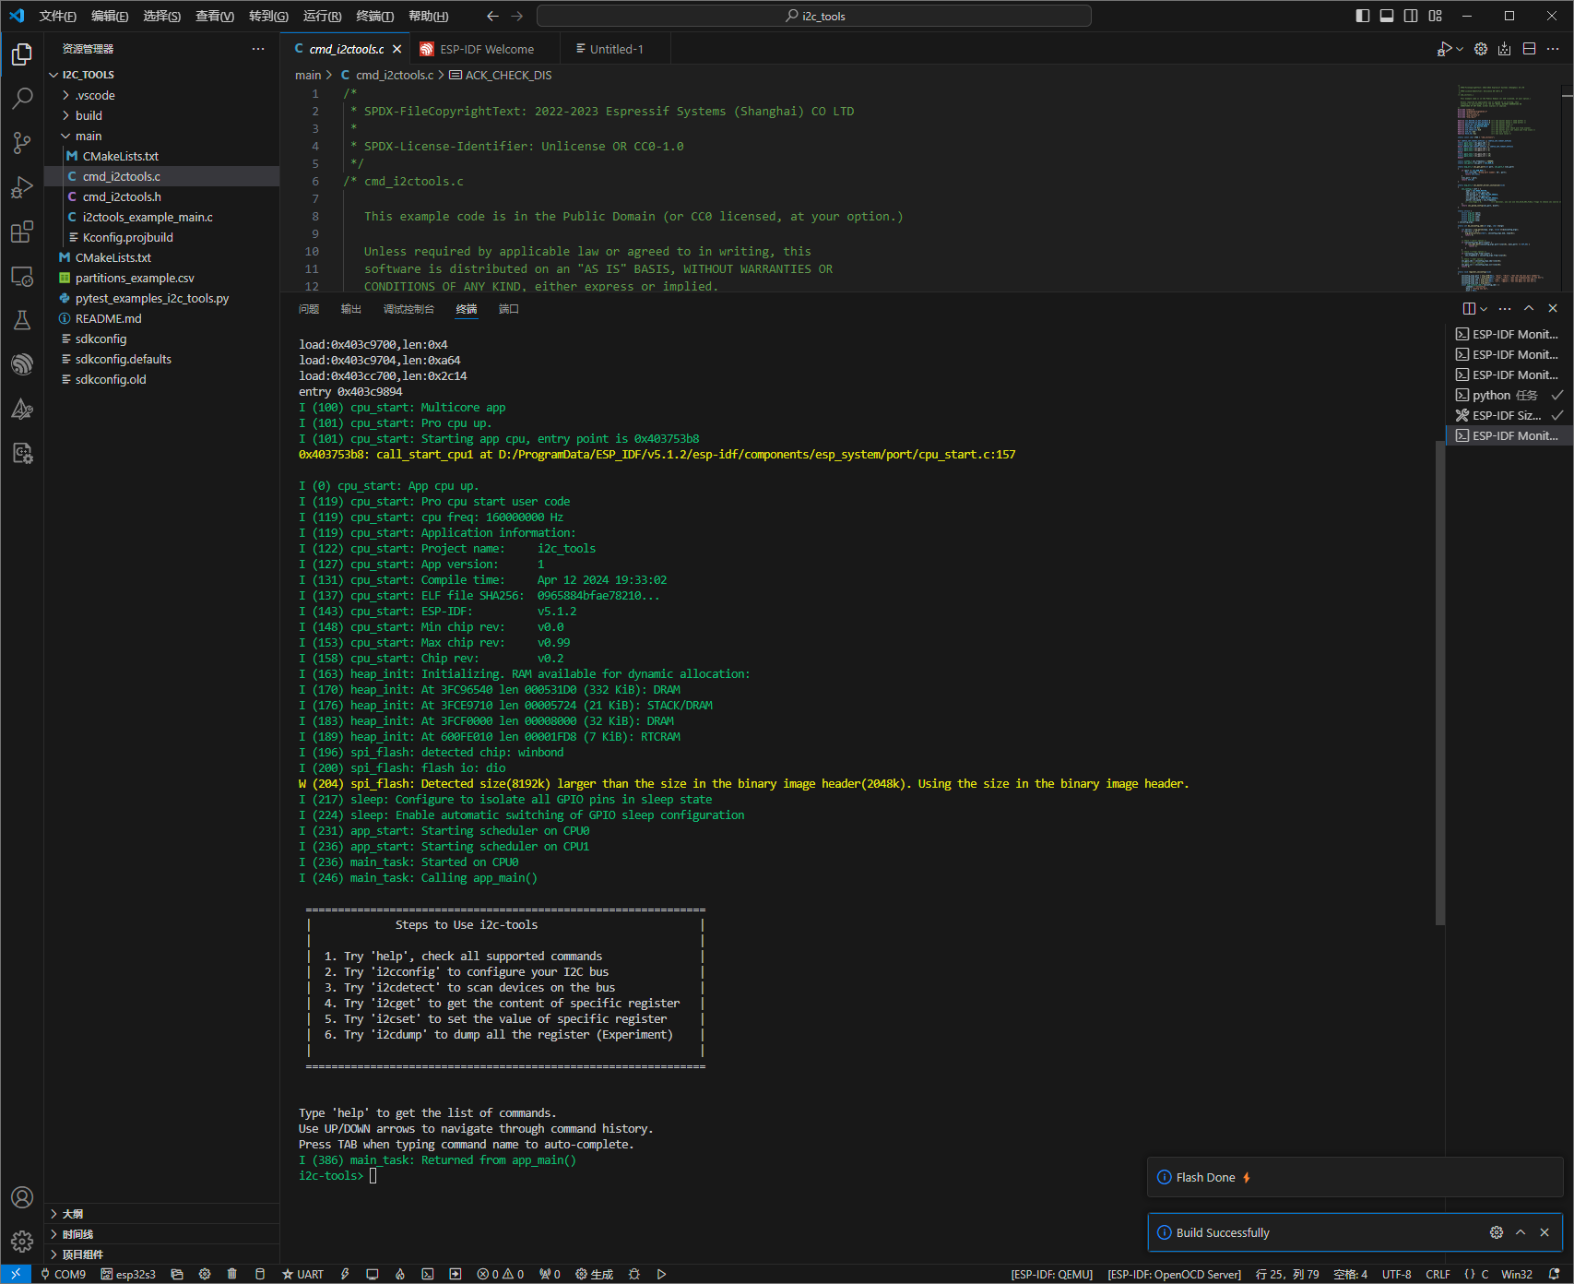This screenshot has width=1574, height=1284.
Task: Switch to the 调试控制台 panel tab
Action: tap(408, 309)
